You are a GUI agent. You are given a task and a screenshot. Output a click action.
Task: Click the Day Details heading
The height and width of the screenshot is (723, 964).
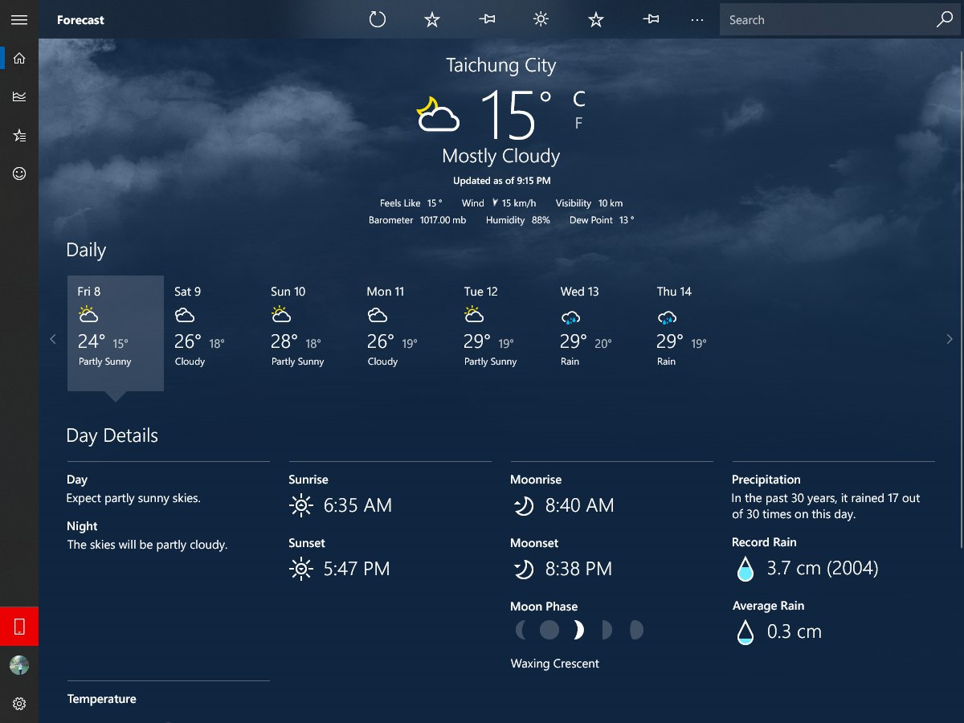pyautogui.click(x=112, y=435)
